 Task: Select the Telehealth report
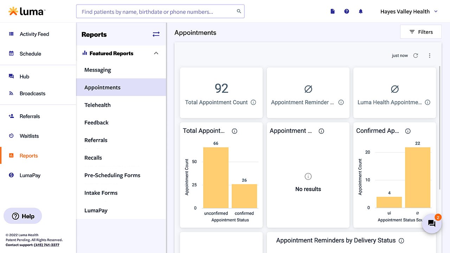[97, 105]
